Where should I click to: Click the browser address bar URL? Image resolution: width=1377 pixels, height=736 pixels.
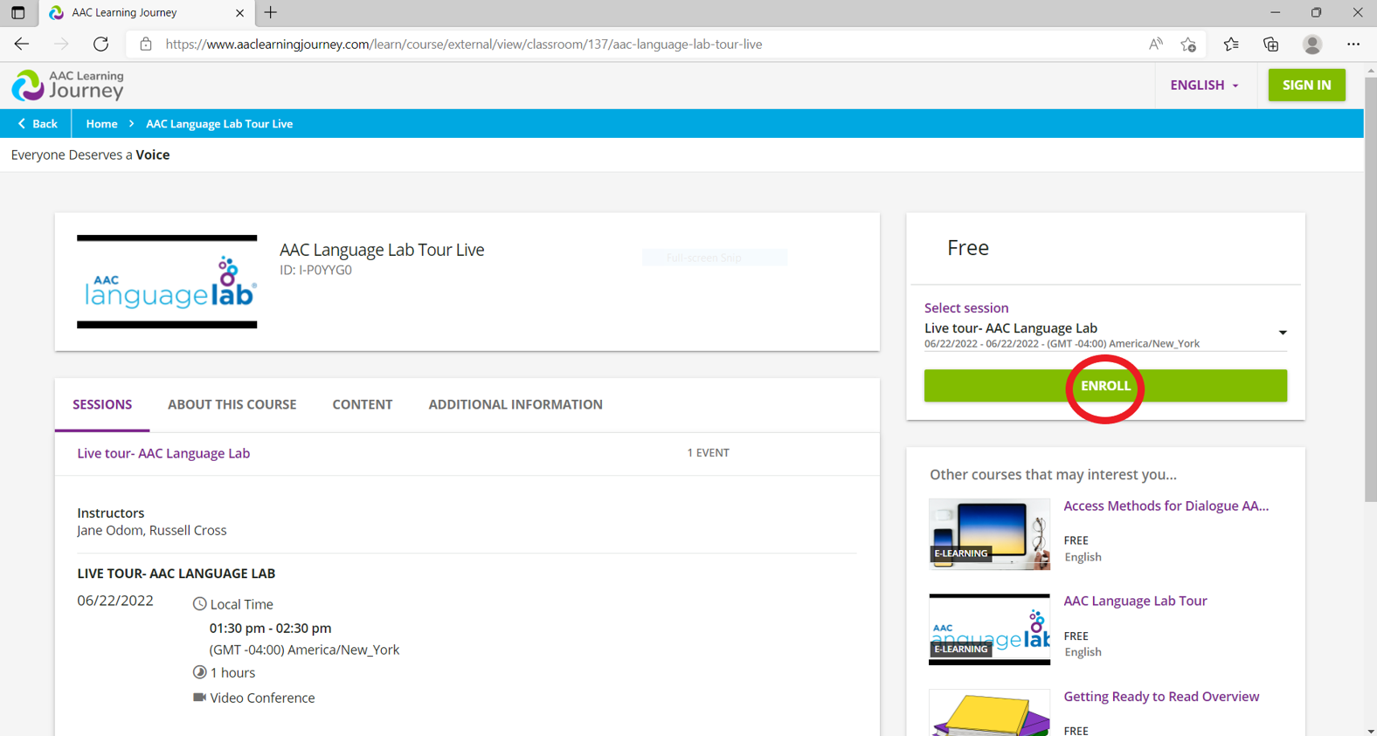[x=464, y=44]
